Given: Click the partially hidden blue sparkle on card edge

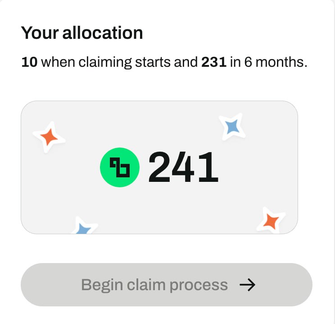Looking at the screenshot, I should point(84,226).
